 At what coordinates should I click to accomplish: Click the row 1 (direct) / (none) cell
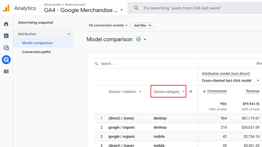pos(121,118)
